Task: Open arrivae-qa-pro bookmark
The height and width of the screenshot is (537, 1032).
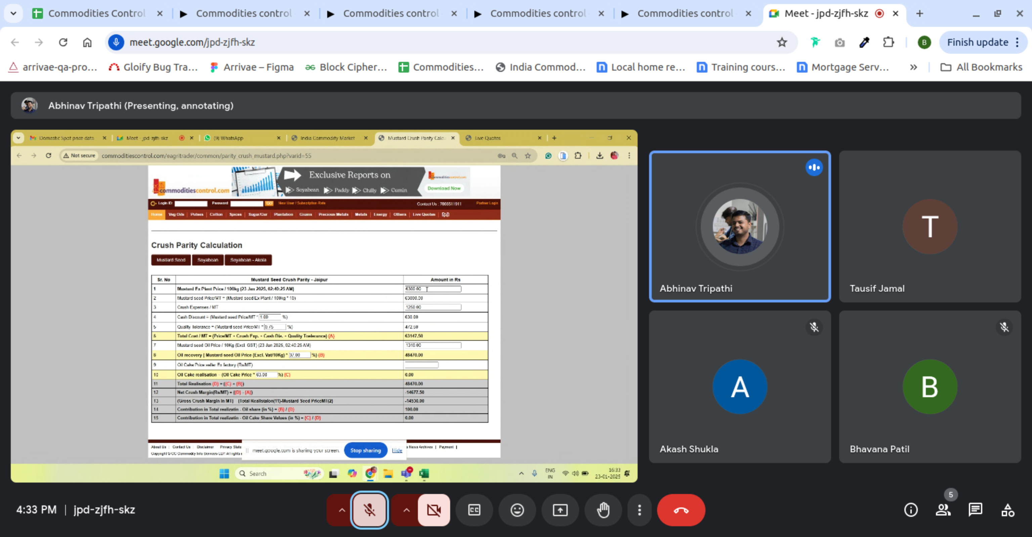Action: coord(53,67)
